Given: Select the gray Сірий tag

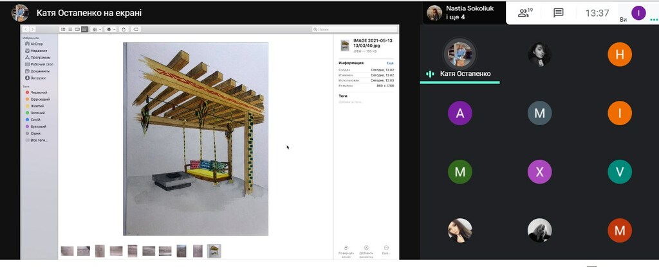Looking at the screenshot, I should coord(33,133).
